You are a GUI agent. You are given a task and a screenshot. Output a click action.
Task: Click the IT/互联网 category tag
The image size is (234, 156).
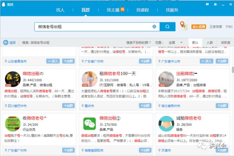click(x=106, y=85)
